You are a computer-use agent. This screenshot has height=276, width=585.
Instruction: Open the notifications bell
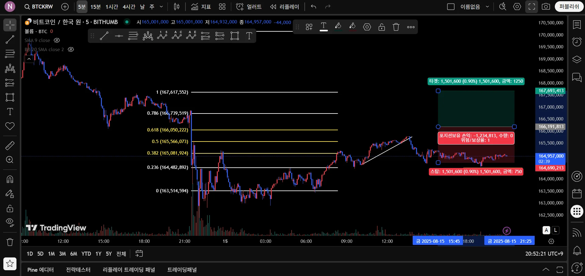[x=577, y=251]
